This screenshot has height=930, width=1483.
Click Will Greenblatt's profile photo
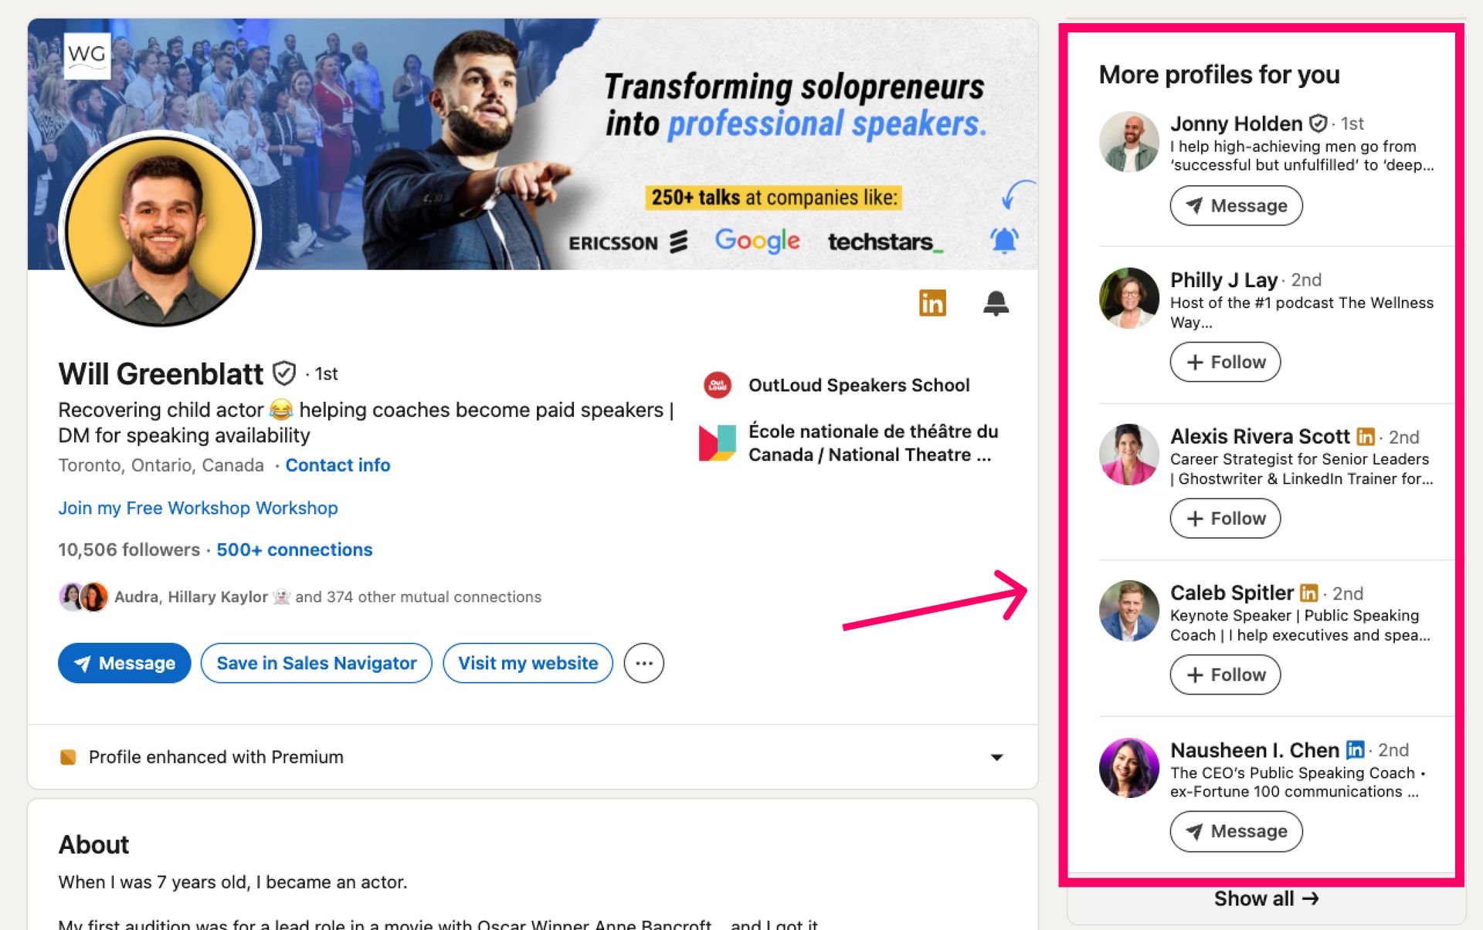(x=161, y=230)
